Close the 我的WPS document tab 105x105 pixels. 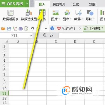[x=80, y=29]
